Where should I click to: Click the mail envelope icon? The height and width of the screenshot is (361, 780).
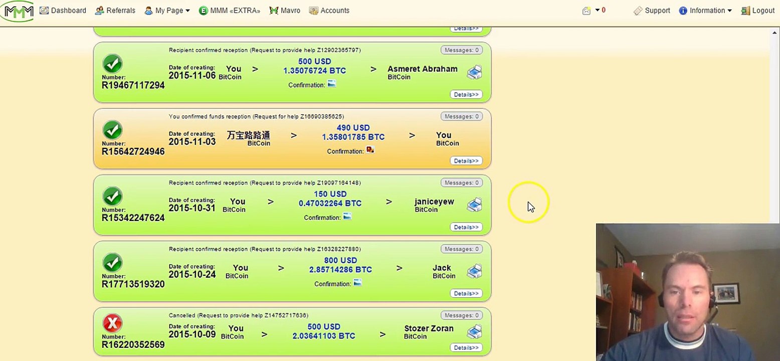pos(587,11)
